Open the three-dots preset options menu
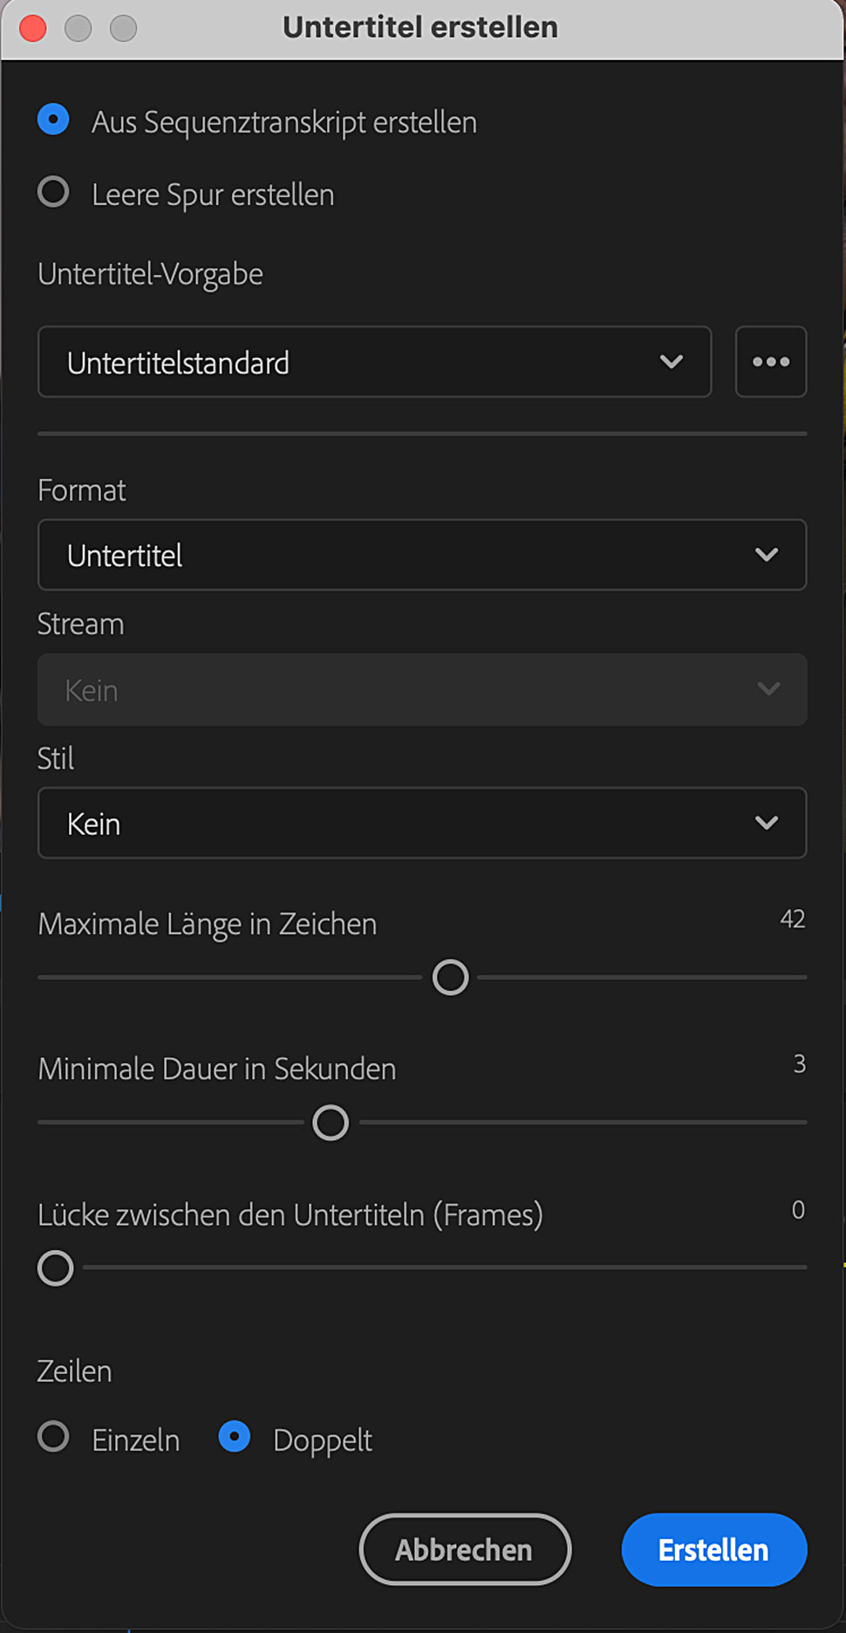The image size is (846, 1633). point(771,362)
